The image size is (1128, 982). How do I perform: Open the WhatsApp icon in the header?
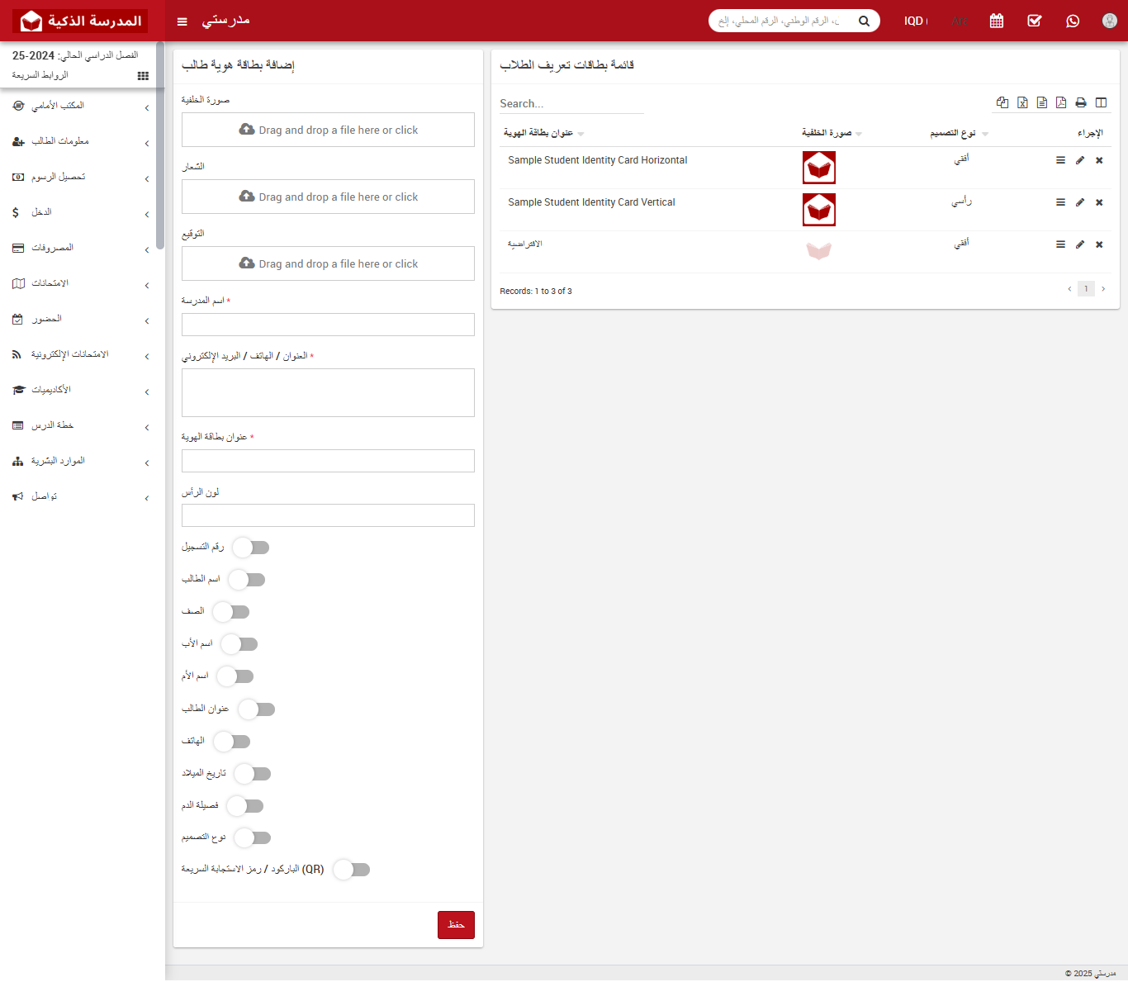pos(1073,21)
